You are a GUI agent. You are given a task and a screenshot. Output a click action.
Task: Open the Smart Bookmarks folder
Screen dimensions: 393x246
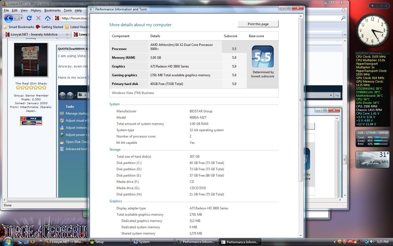pos(19,27)
